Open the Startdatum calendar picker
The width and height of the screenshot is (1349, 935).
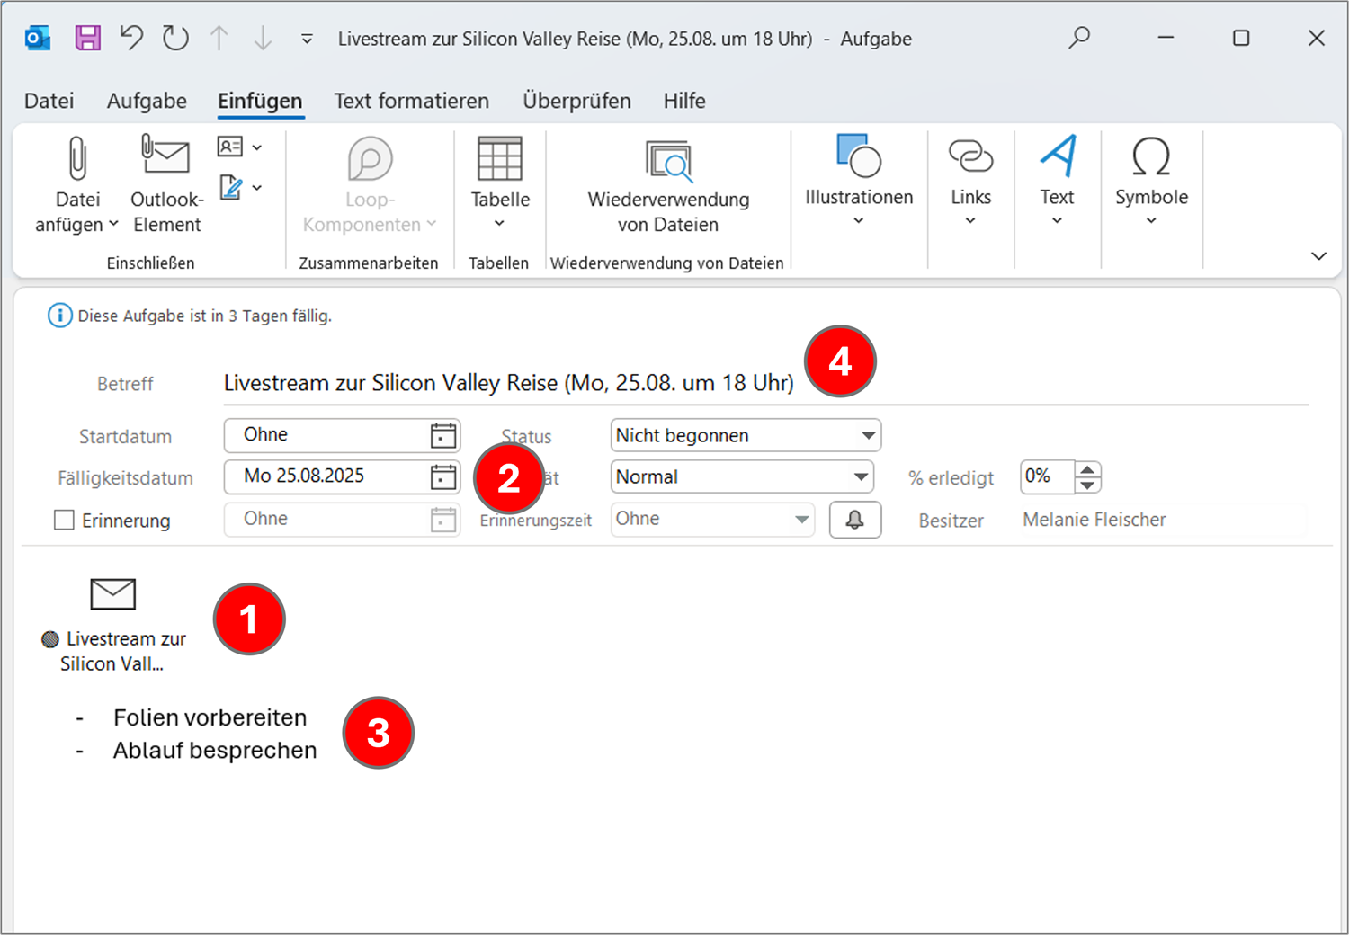pos(443,435)
